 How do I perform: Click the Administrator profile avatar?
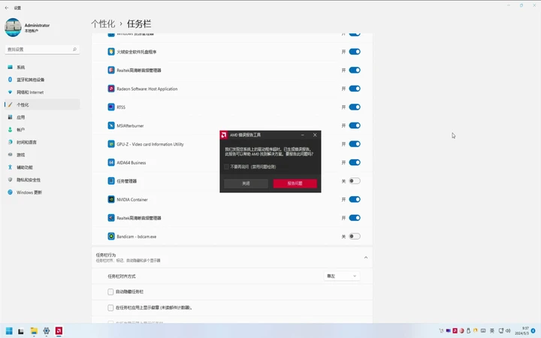point(13,28)
